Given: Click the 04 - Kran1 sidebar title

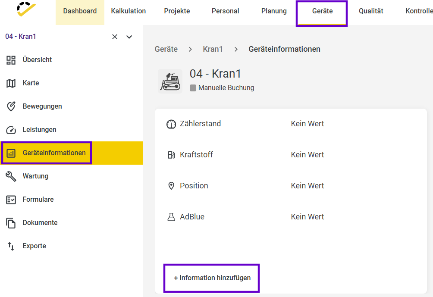Looking at the screenshot, I should (x=21, y=37).
